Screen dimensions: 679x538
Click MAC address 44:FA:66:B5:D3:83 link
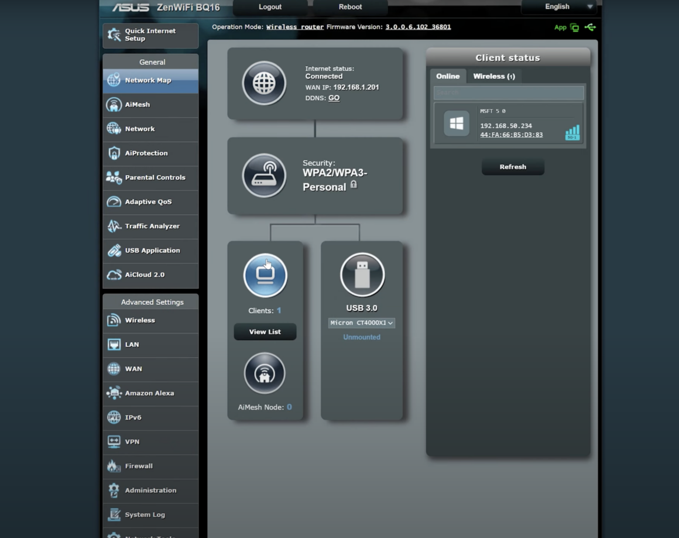(512, 135)
